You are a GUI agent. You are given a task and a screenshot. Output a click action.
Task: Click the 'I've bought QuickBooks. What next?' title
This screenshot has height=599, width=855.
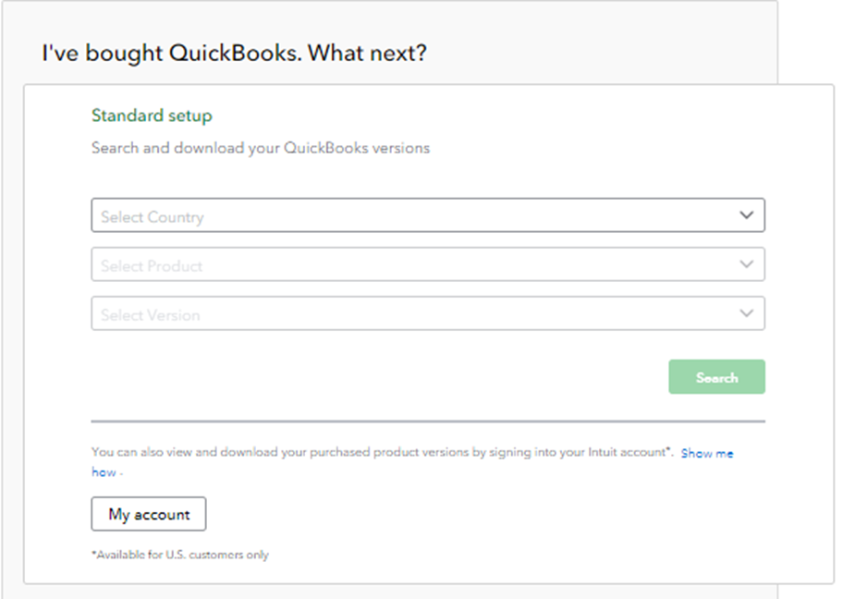pos(234,54)
